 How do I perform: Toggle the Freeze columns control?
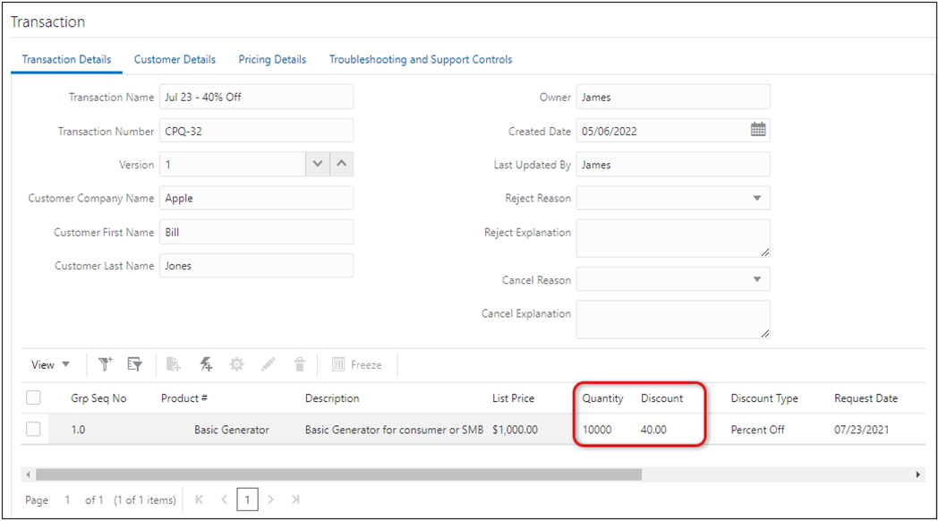pyautogui.click(x=358, y=364)
